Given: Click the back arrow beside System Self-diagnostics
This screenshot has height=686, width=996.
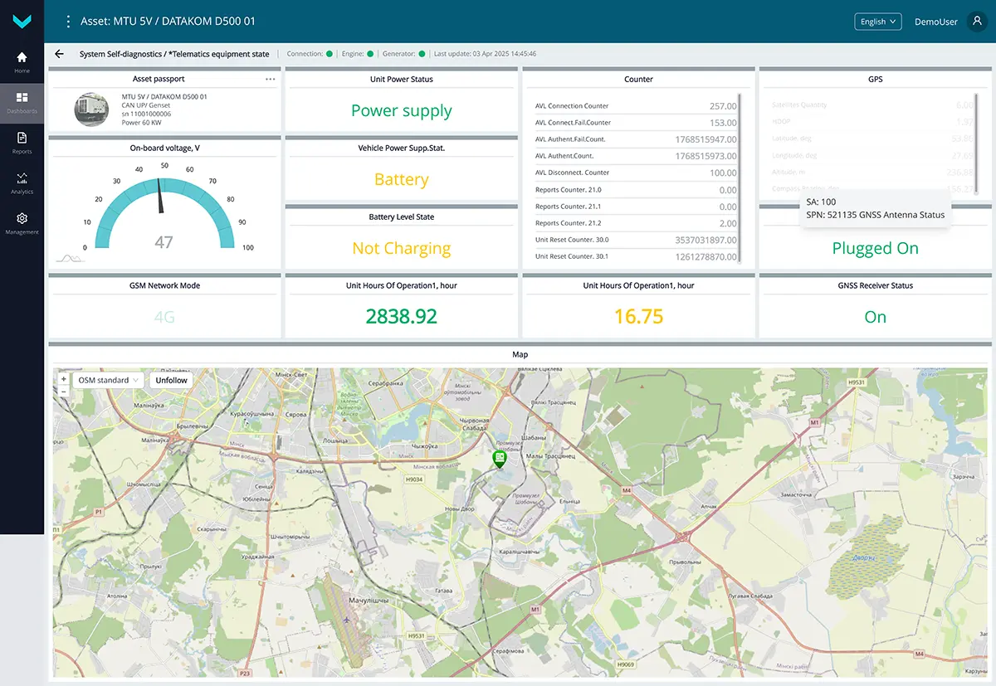Looking at the screenshot, I should (59, 54).
